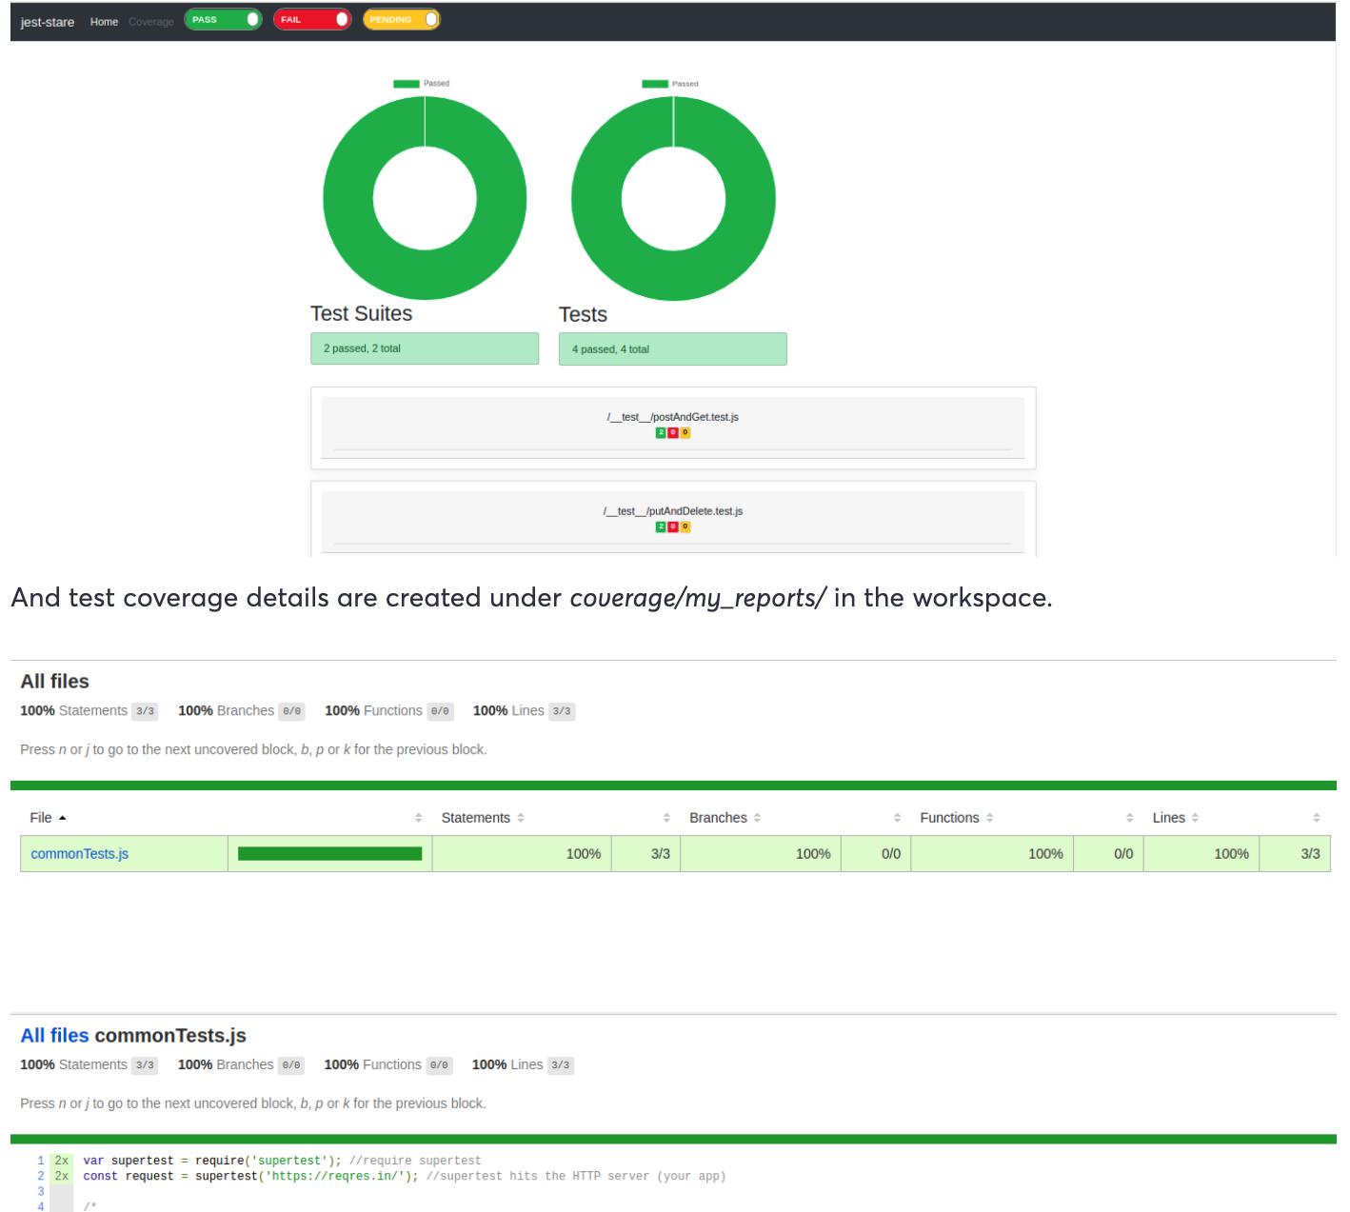Click sort arrows on Statements count column
The width and height of the screenshot is (1350, 1212).
pyautogui.click(x=666, y=818)
